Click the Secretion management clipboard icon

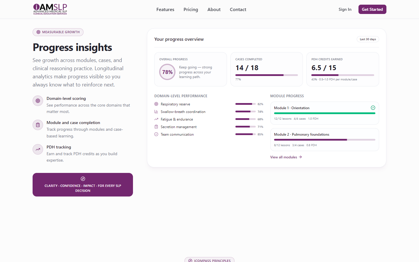pos(156,127)
